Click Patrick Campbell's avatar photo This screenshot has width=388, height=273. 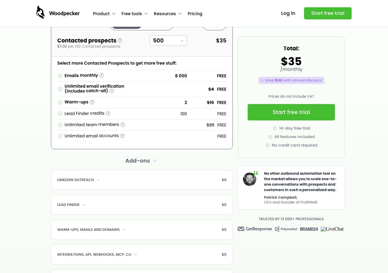(x=249, y=179)
